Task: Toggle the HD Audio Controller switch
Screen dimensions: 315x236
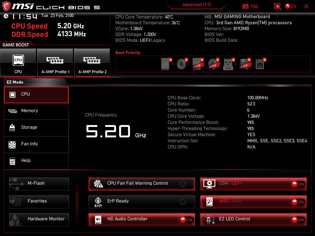Action: 186,220
